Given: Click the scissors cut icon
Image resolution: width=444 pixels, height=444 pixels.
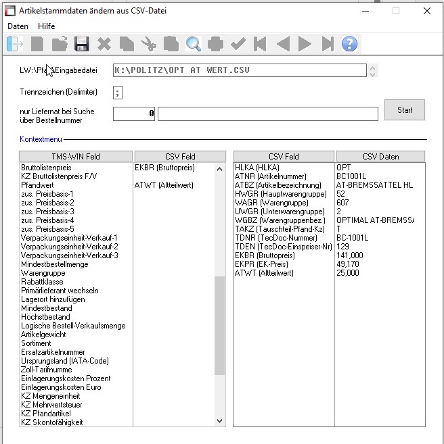Looking at the screenshot, I should (149, 44).
